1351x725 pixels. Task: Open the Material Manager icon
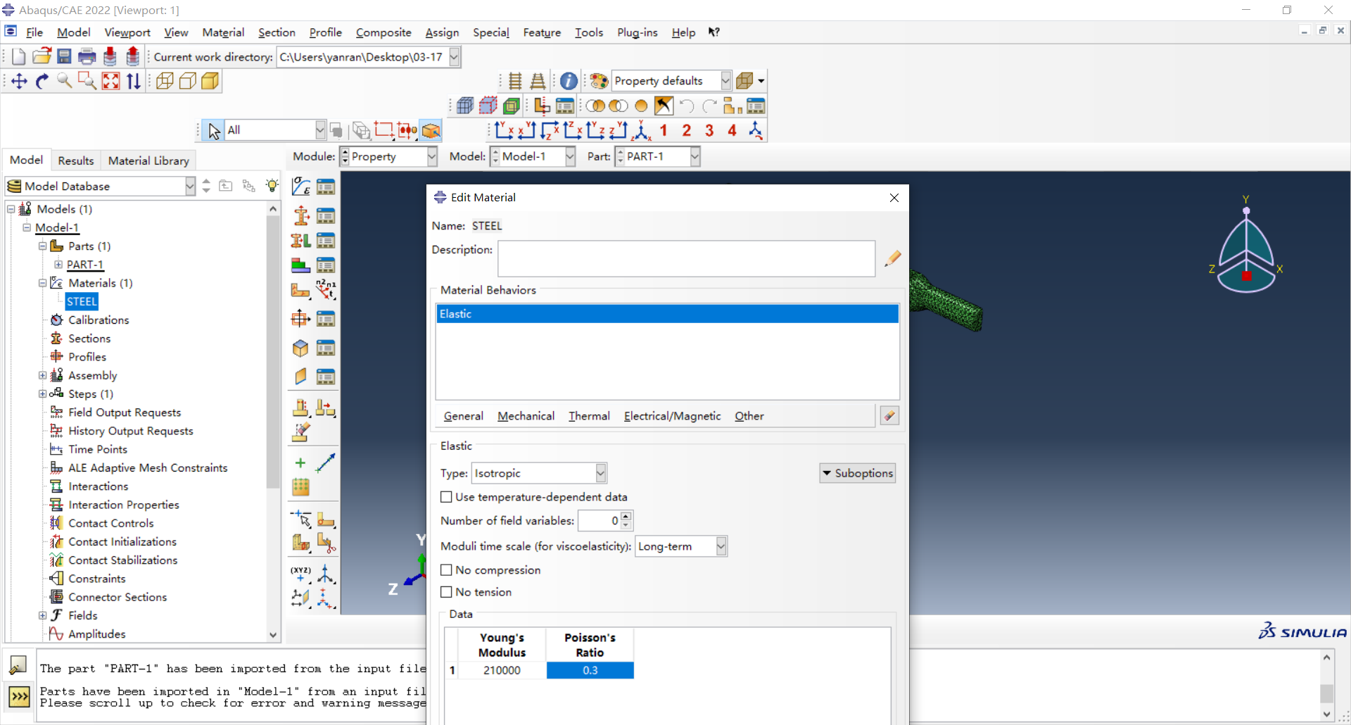325,187
